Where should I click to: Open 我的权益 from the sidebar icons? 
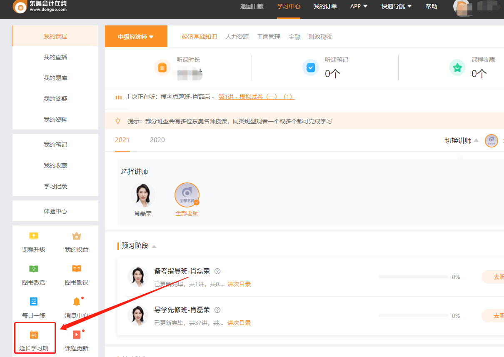coord(76,236)
